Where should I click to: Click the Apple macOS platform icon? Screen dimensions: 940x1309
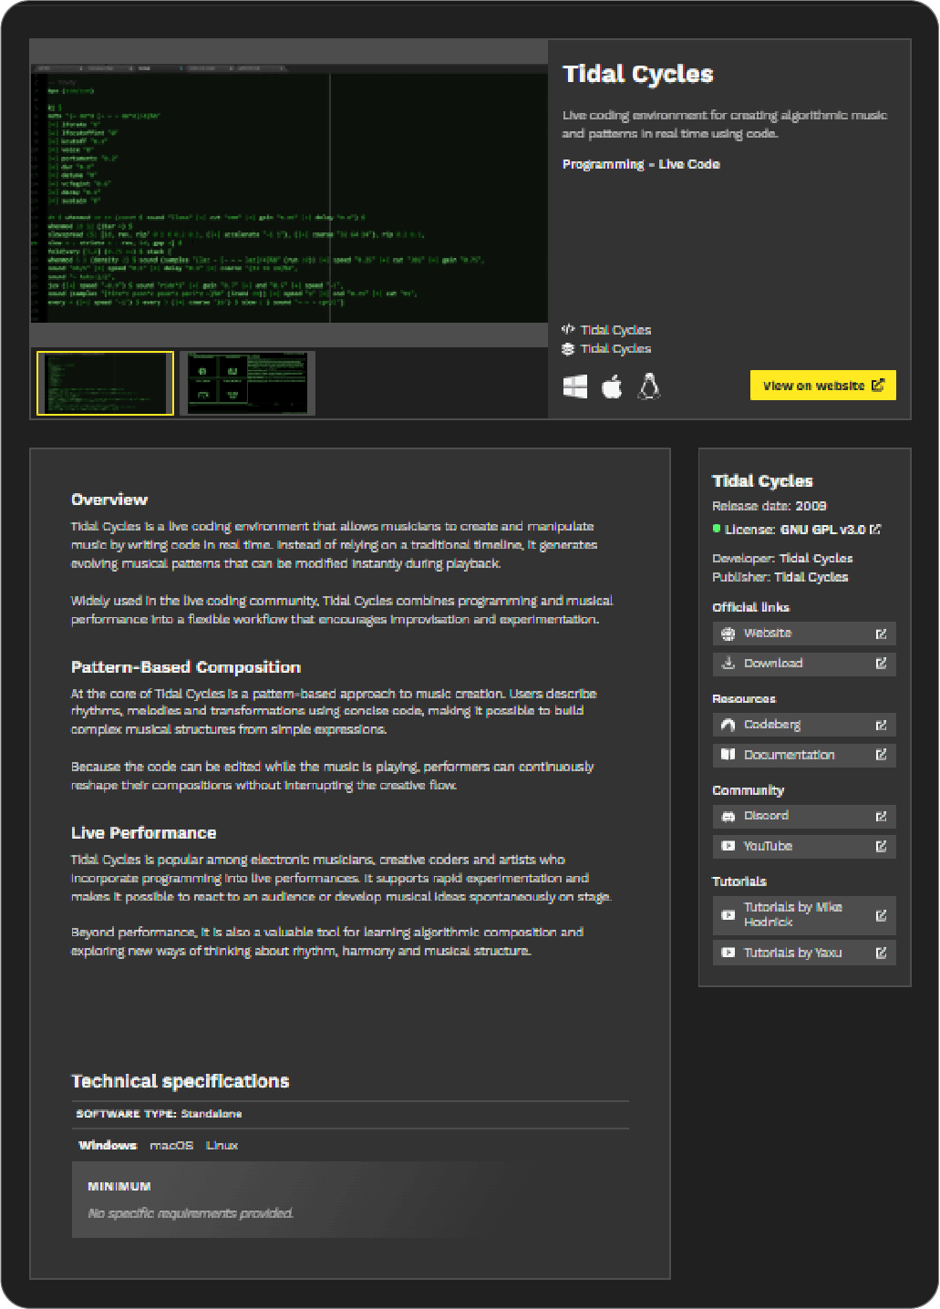click(x=612, y=387)
